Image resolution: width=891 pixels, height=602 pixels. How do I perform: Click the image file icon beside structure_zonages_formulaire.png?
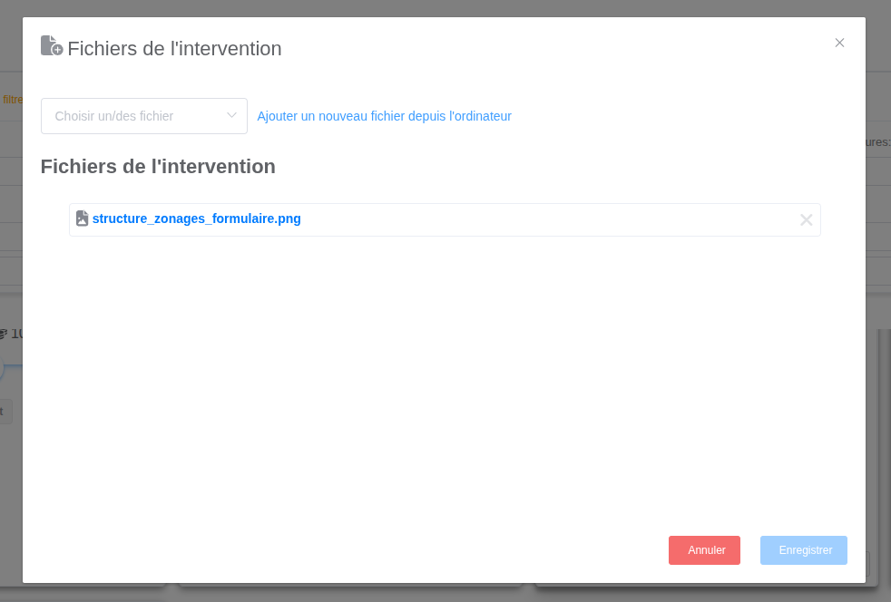click(x=82, y=218)
